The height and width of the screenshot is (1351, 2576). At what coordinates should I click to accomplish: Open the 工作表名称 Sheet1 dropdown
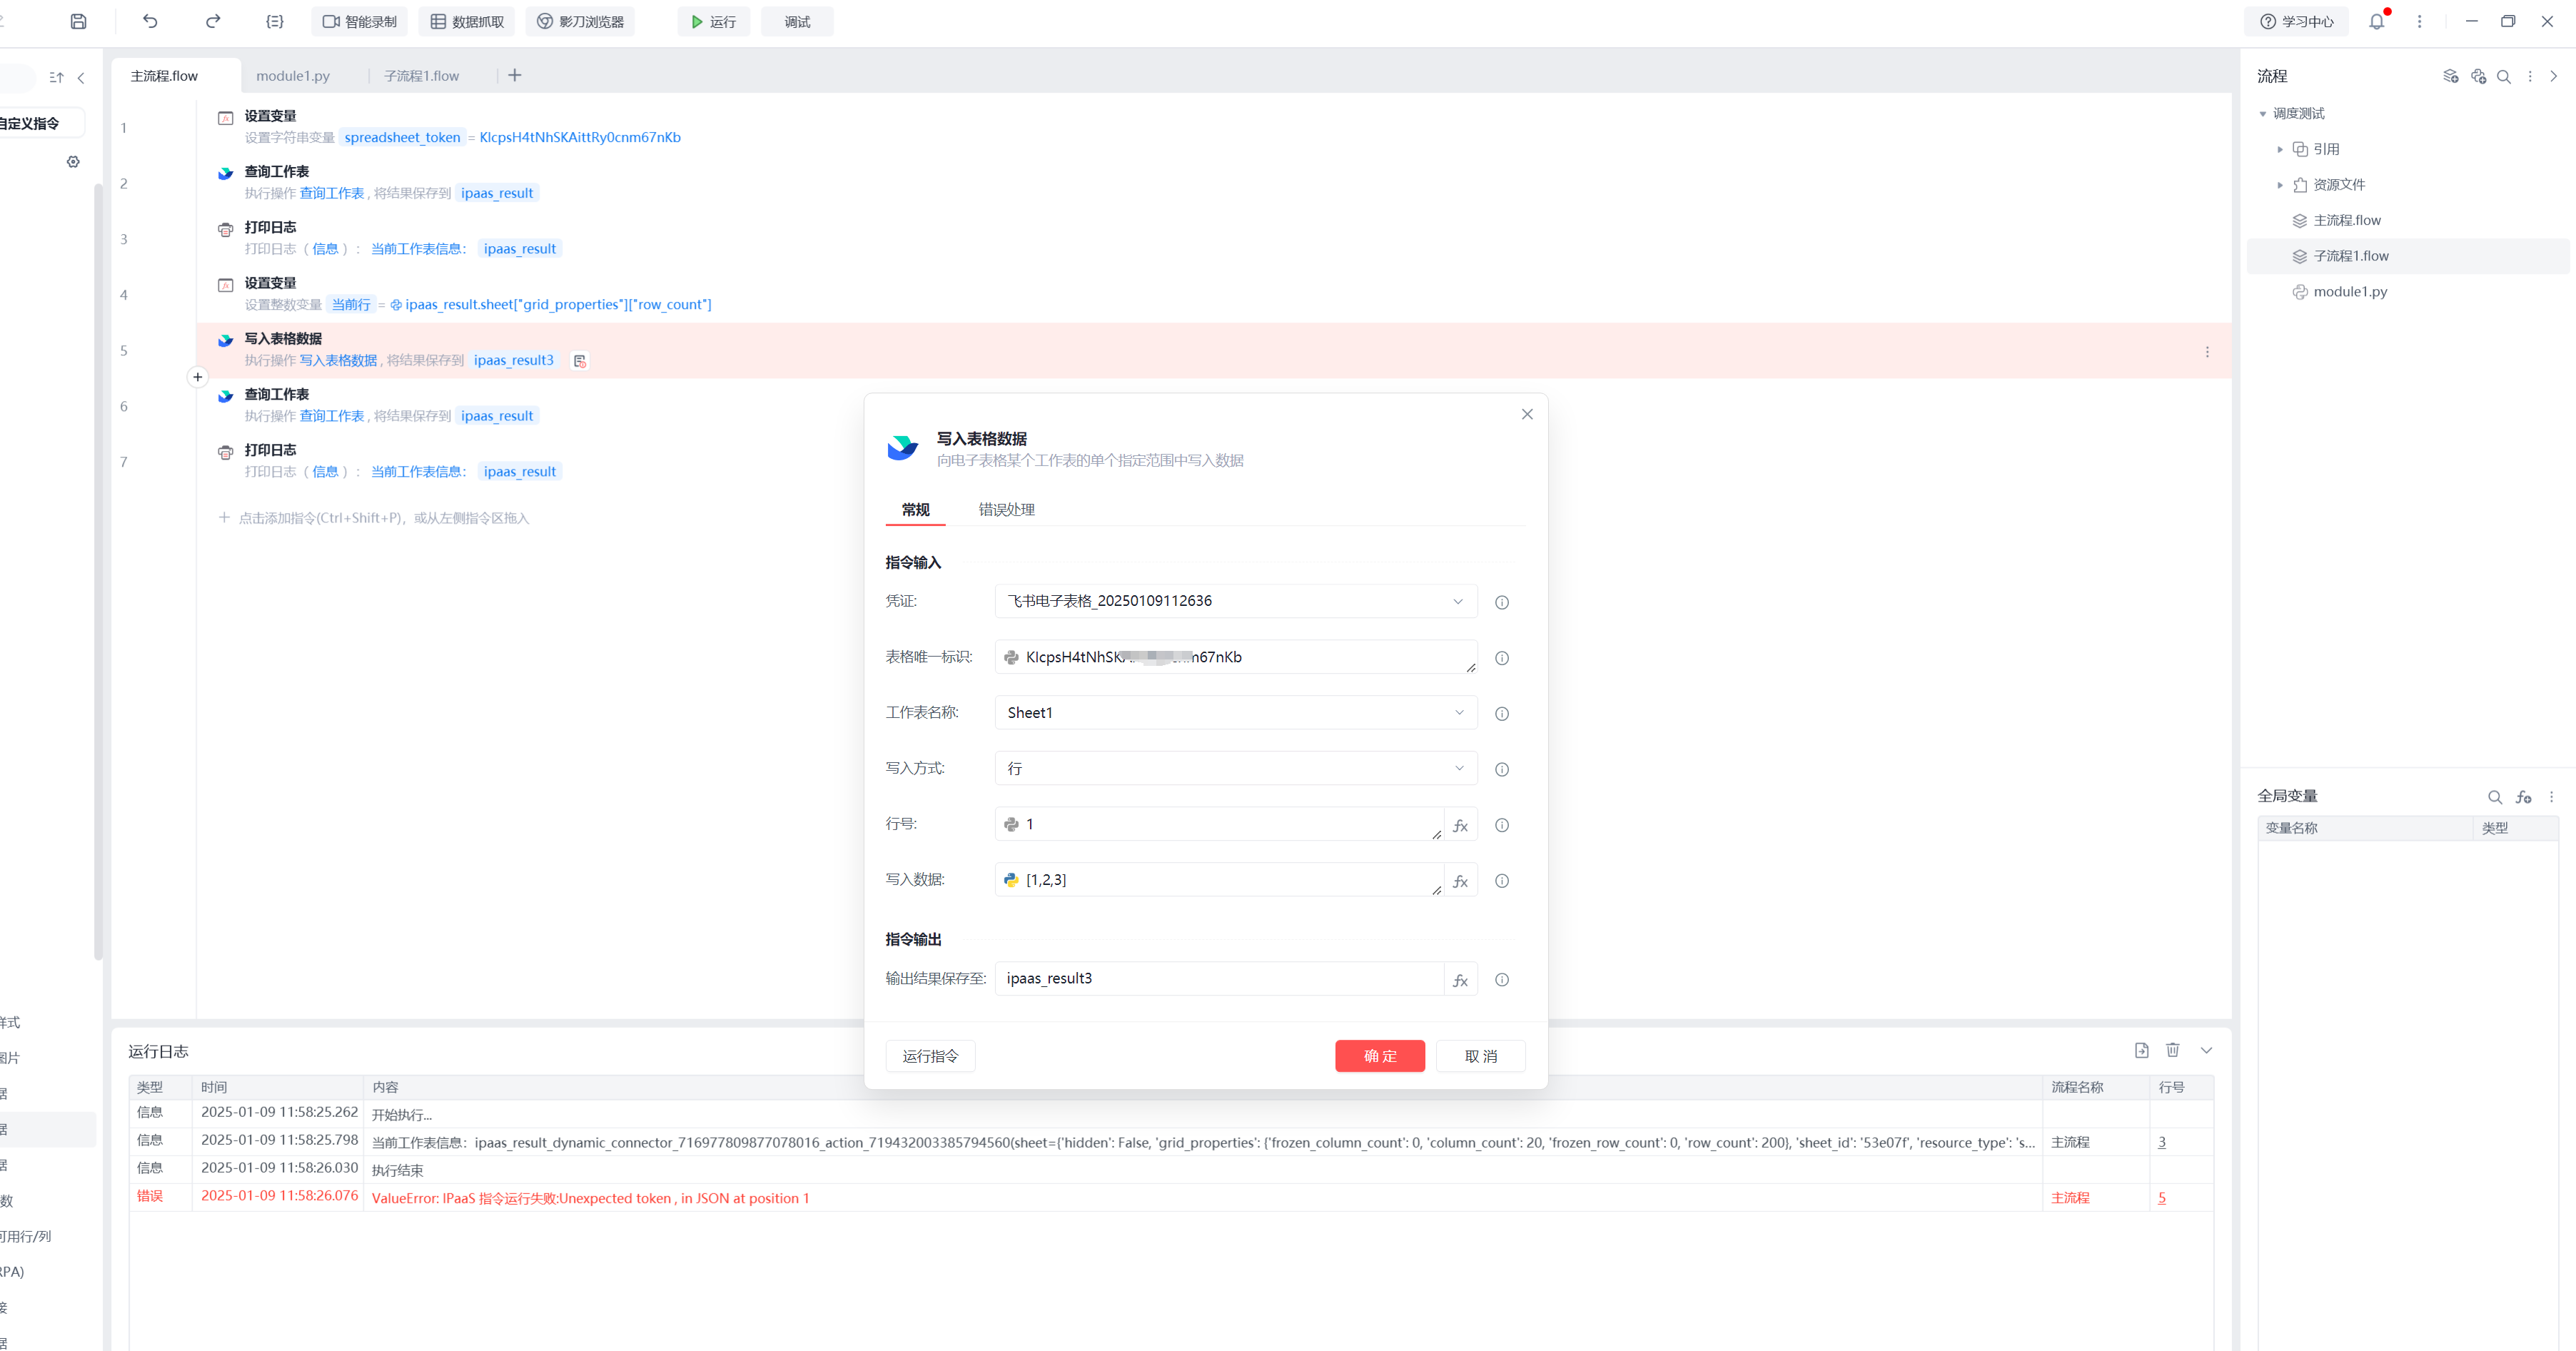1235,713
